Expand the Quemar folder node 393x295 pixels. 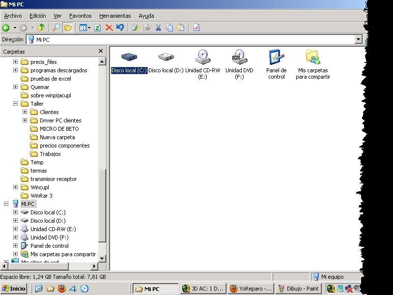tap(16, 87)
